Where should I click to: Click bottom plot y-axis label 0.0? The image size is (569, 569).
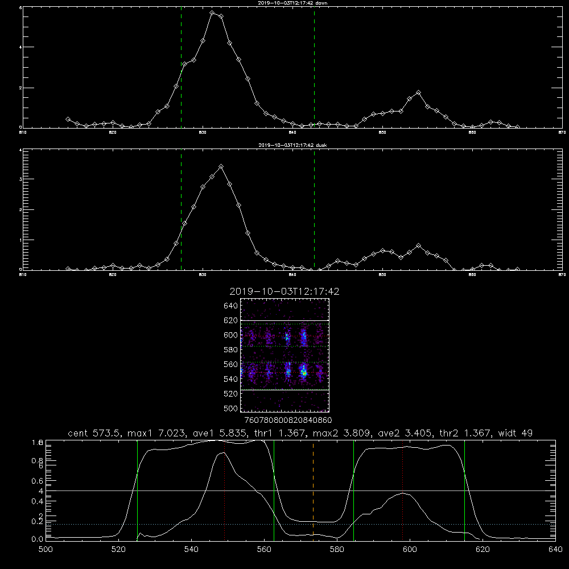[x=36, y=539]
